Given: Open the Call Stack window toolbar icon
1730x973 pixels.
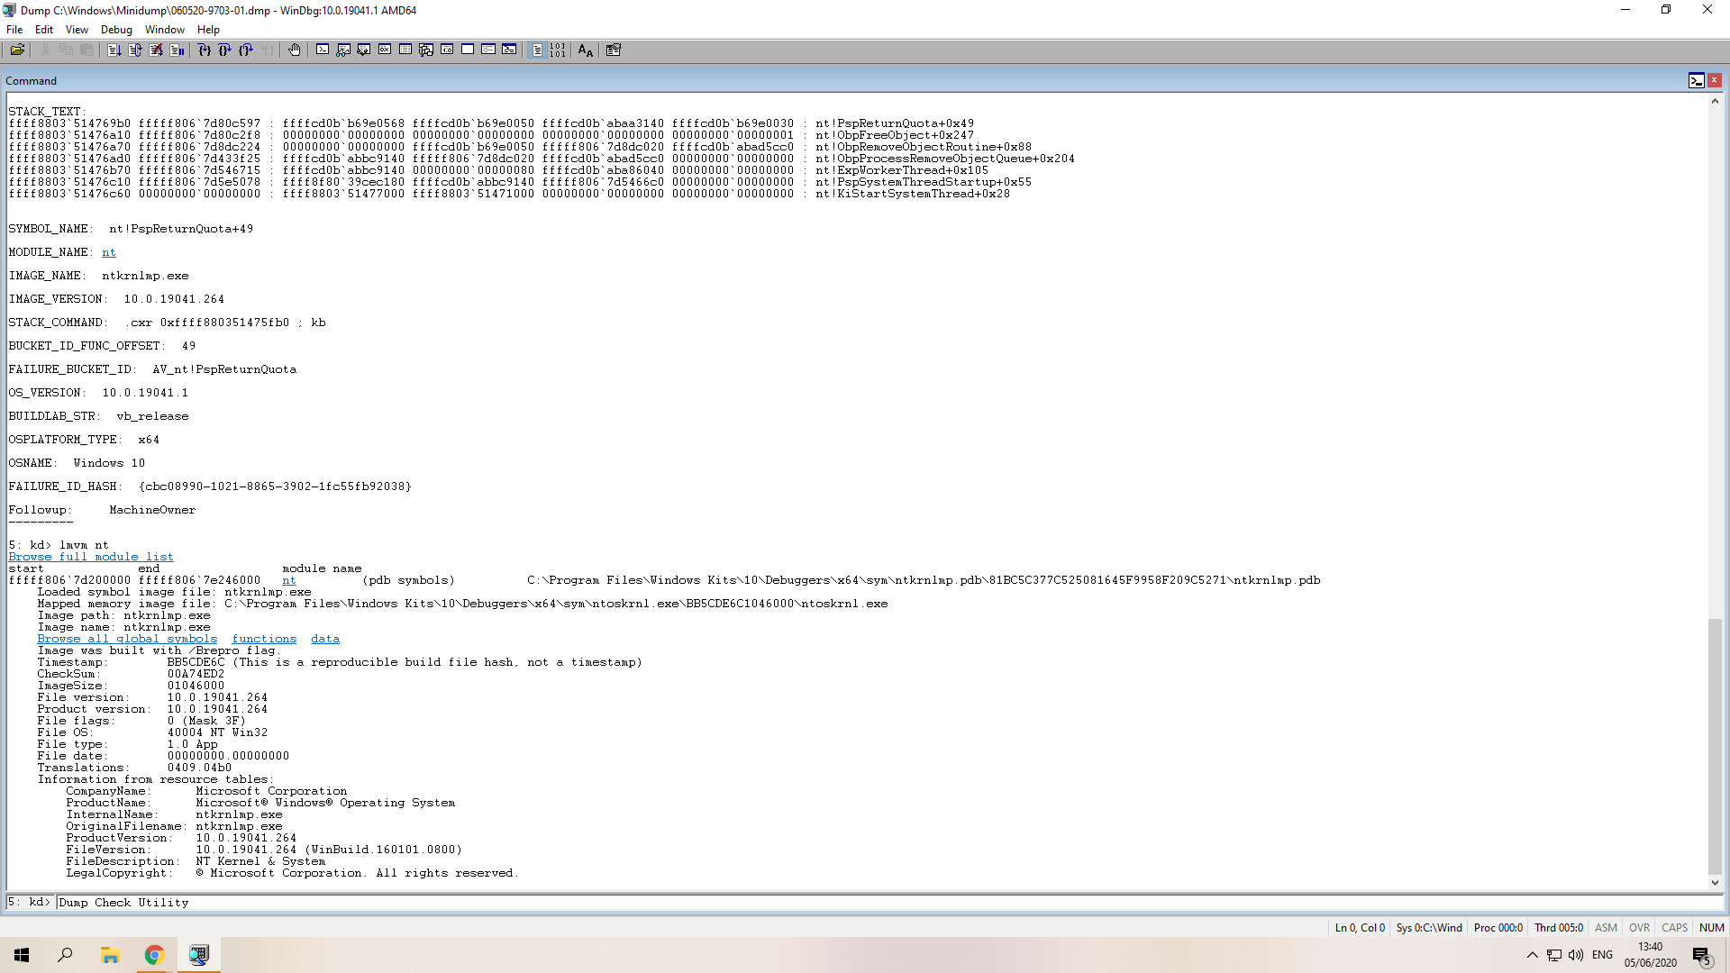Looking at the screenshot, I should click(426, 50).
